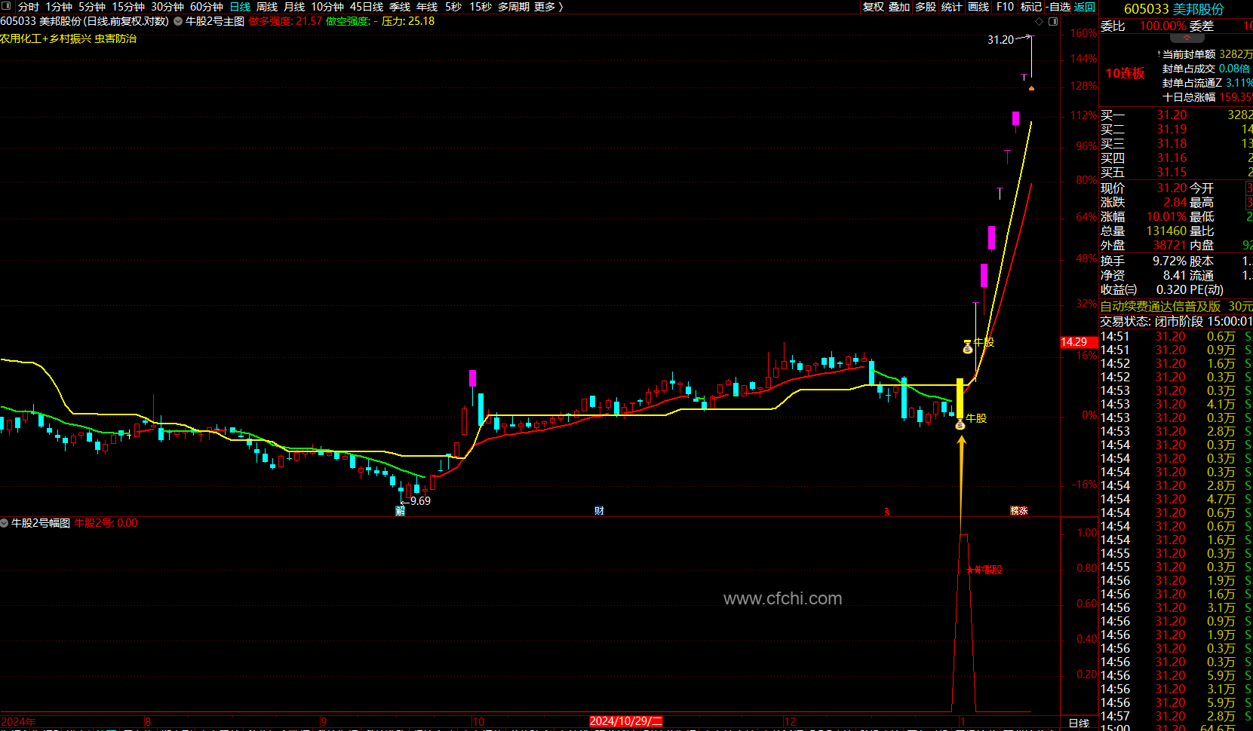Image resolution: width=1253 pixels, height=731 pixels.
Task: Click the 做多强度: 21.57 indicator value
Action: pos(285,21)
